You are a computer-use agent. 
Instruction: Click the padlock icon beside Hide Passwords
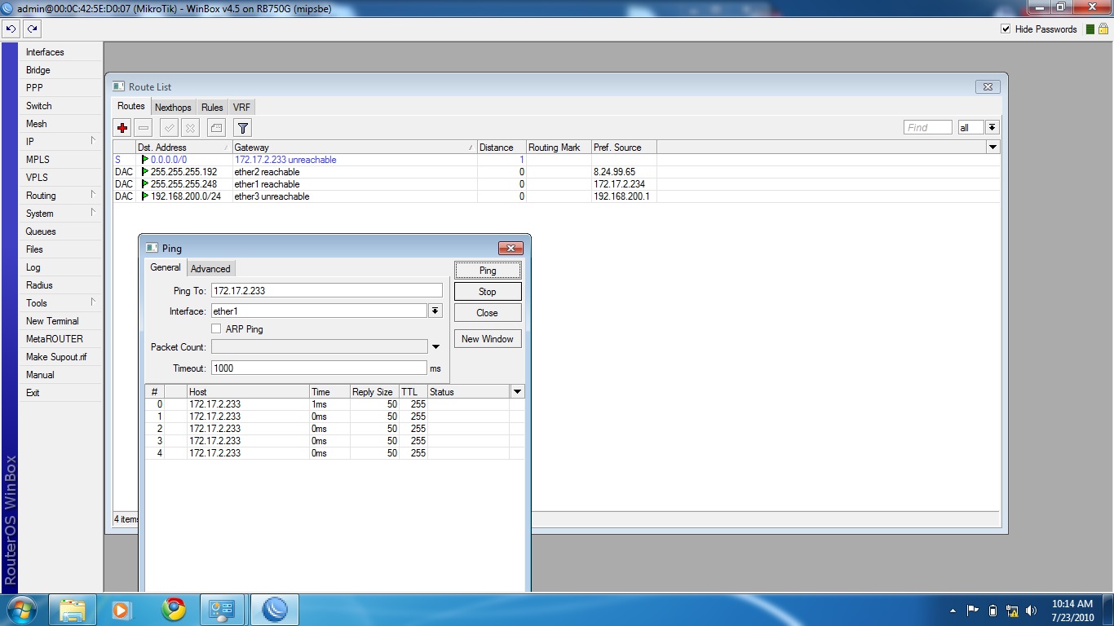click(x=1103, y=29)
